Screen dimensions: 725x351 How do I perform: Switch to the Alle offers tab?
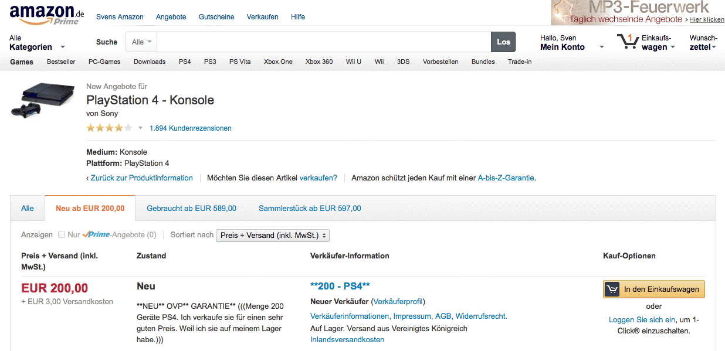(x=28, y=208)
